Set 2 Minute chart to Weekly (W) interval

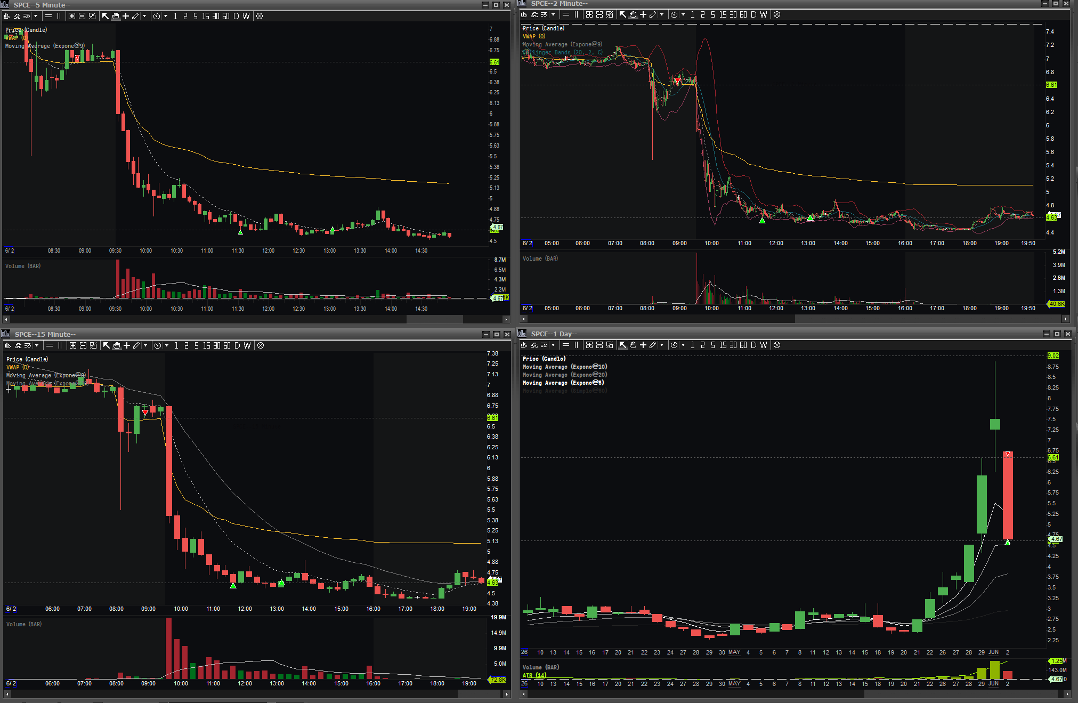764,14
